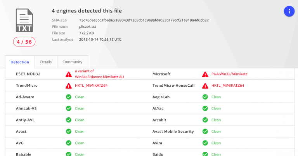Click the Clean result for AVG
The height and width of the screenshot is (156, 298).
(80, 143)
